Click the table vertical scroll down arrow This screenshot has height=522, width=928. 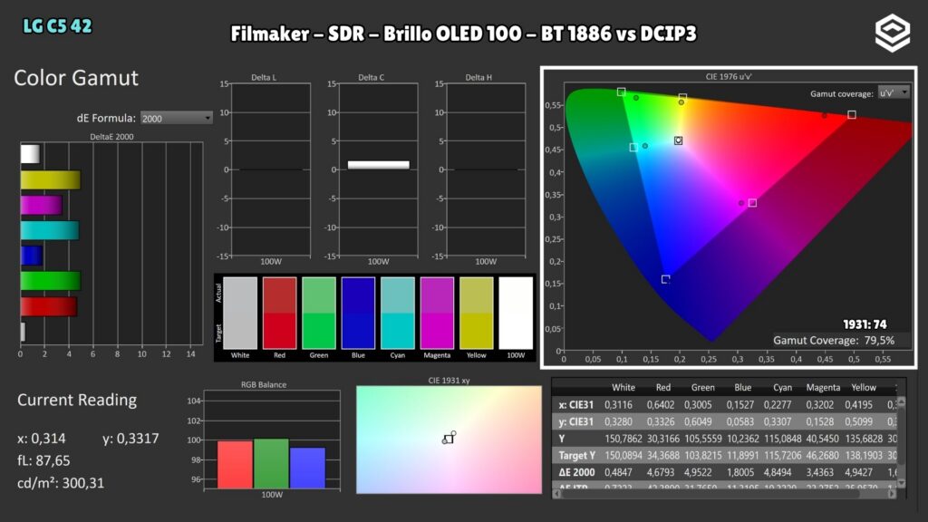point(901,484)
